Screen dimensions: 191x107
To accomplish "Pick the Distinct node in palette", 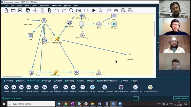I will (36, 89).
